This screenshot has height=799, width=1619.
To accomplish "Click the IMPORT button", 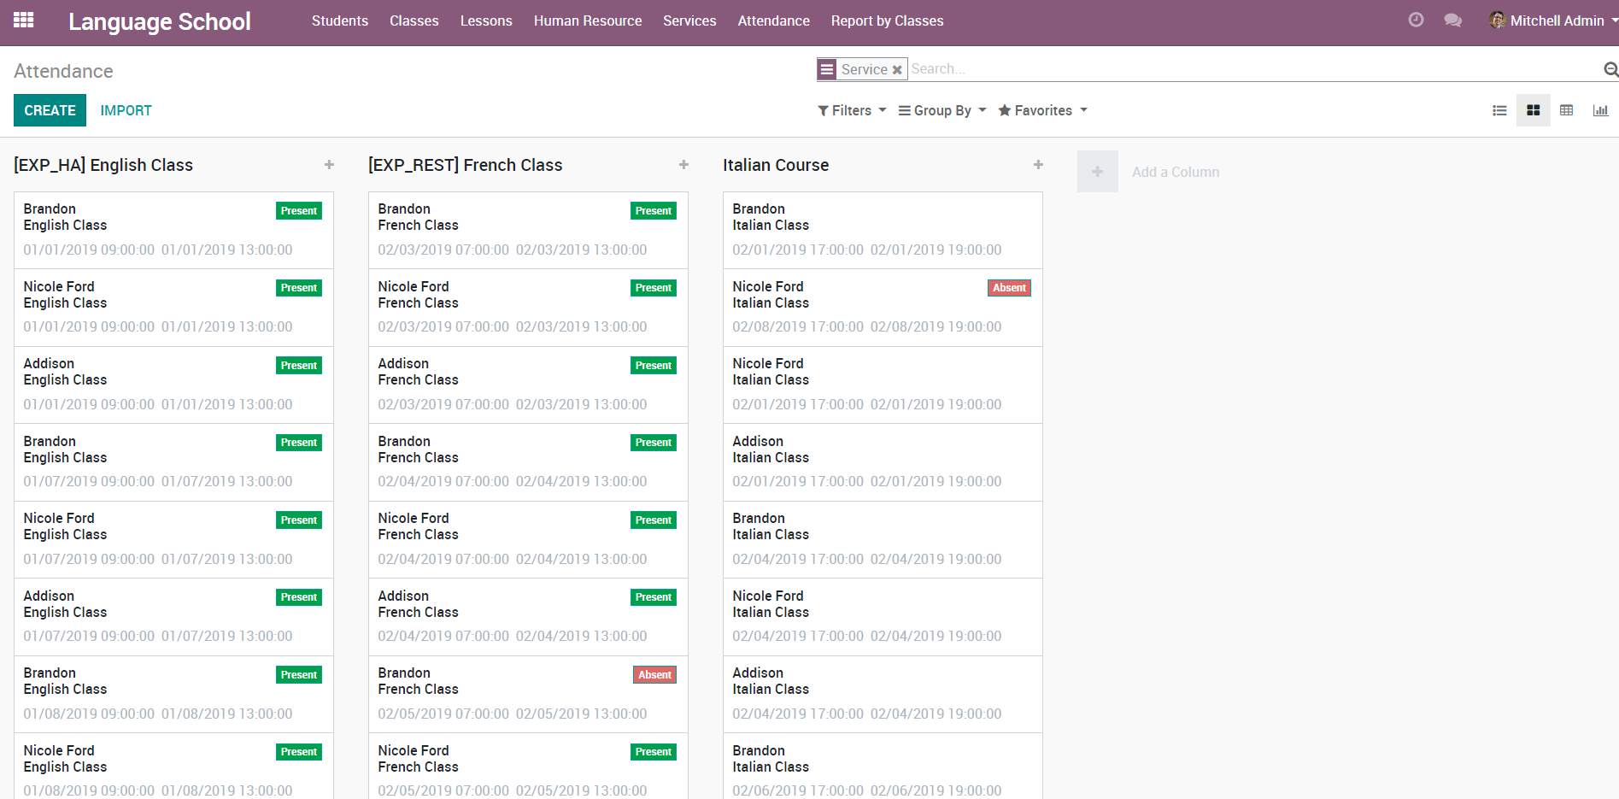I will [x=126, y=110].
